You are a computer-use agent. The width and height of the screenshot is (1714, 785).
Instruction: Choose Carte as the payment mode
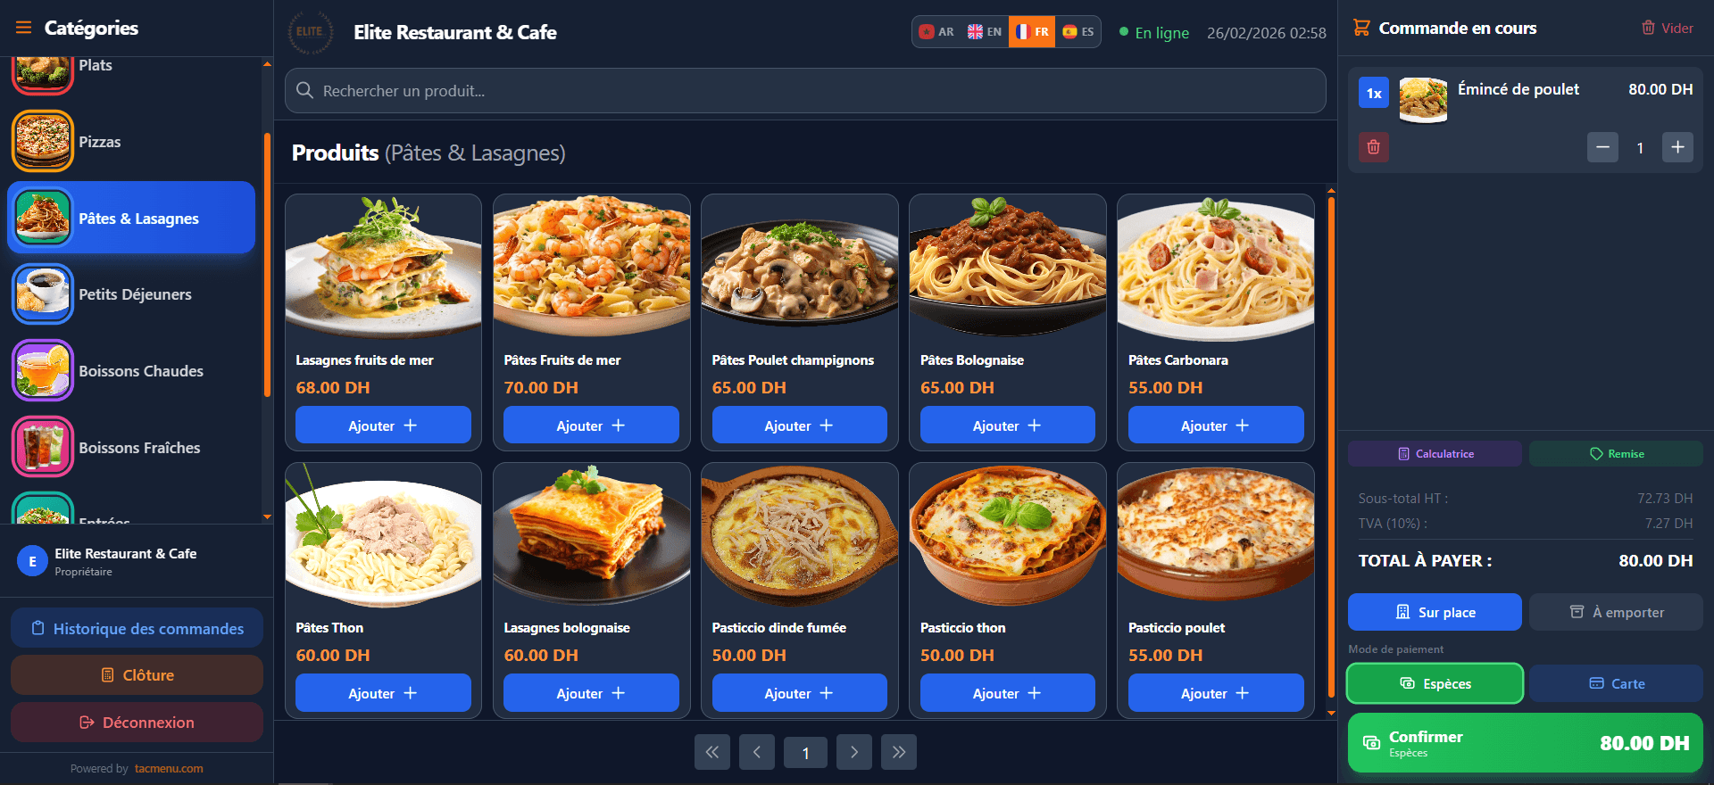pos(1616,683)
